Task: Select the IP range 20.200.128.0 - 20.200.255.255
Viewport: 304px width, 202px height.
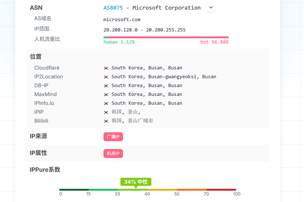Action: tap(145, 30)
